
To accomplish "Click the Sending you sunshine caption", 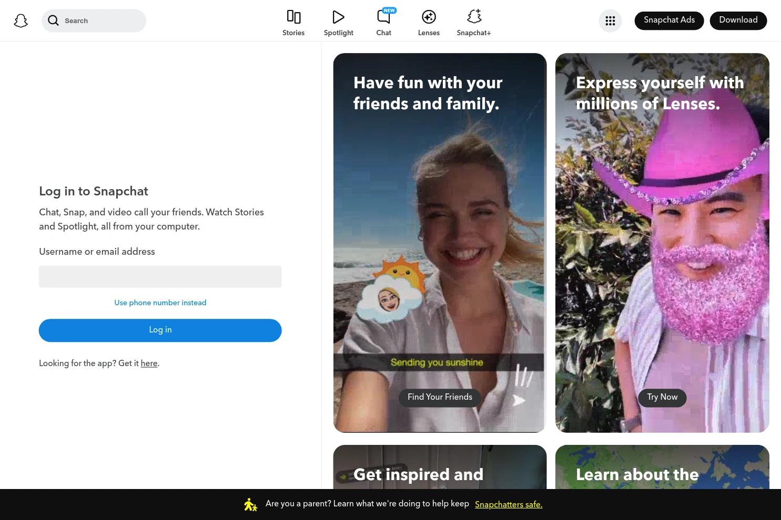I will (x=437, y=362).
